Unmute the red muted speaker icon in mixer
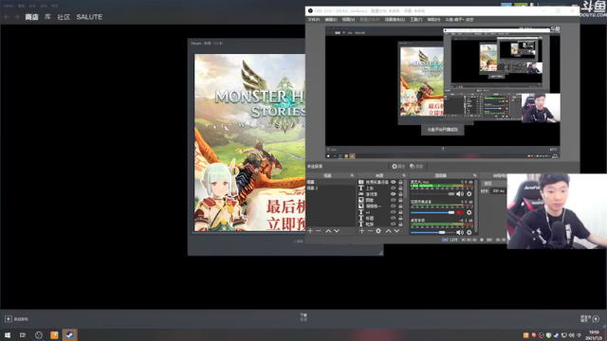 459,212
